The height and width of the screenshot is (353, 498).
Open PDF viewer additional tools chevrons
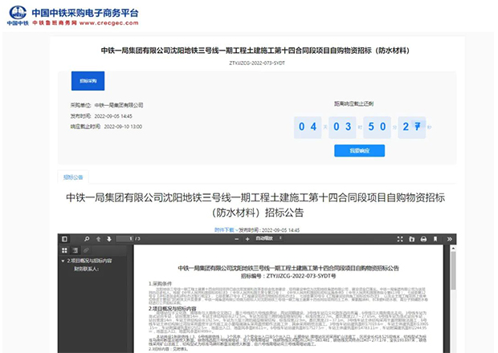(450, 239)
